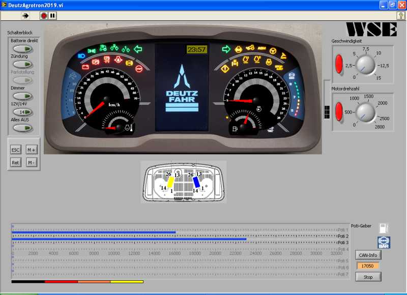Click the green sidelights indicator
This screenshot has height=295, width=407.
click(92, 51)
